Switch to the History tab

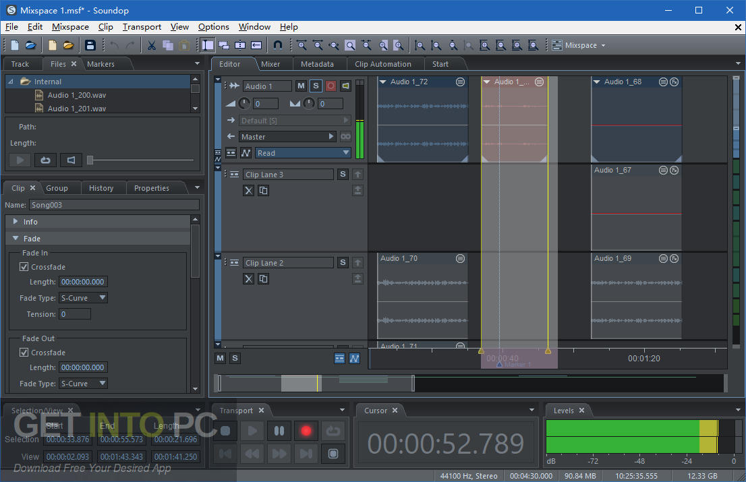[101, 188]
